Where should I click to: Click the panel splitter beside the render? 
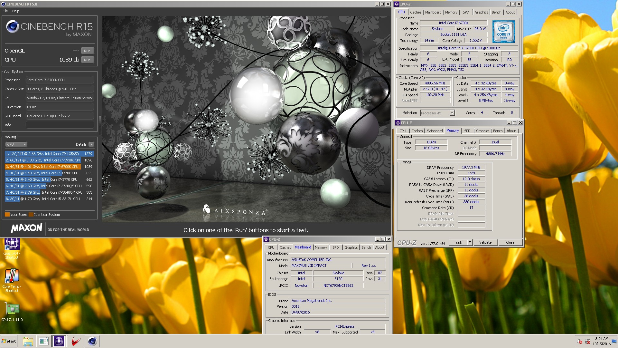pos(100,126)
